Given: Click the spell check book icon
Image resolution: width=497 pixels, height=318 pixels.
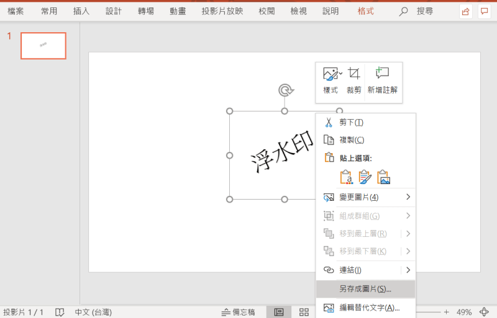Looking at the screenshot, I should (x=60, y=312).
